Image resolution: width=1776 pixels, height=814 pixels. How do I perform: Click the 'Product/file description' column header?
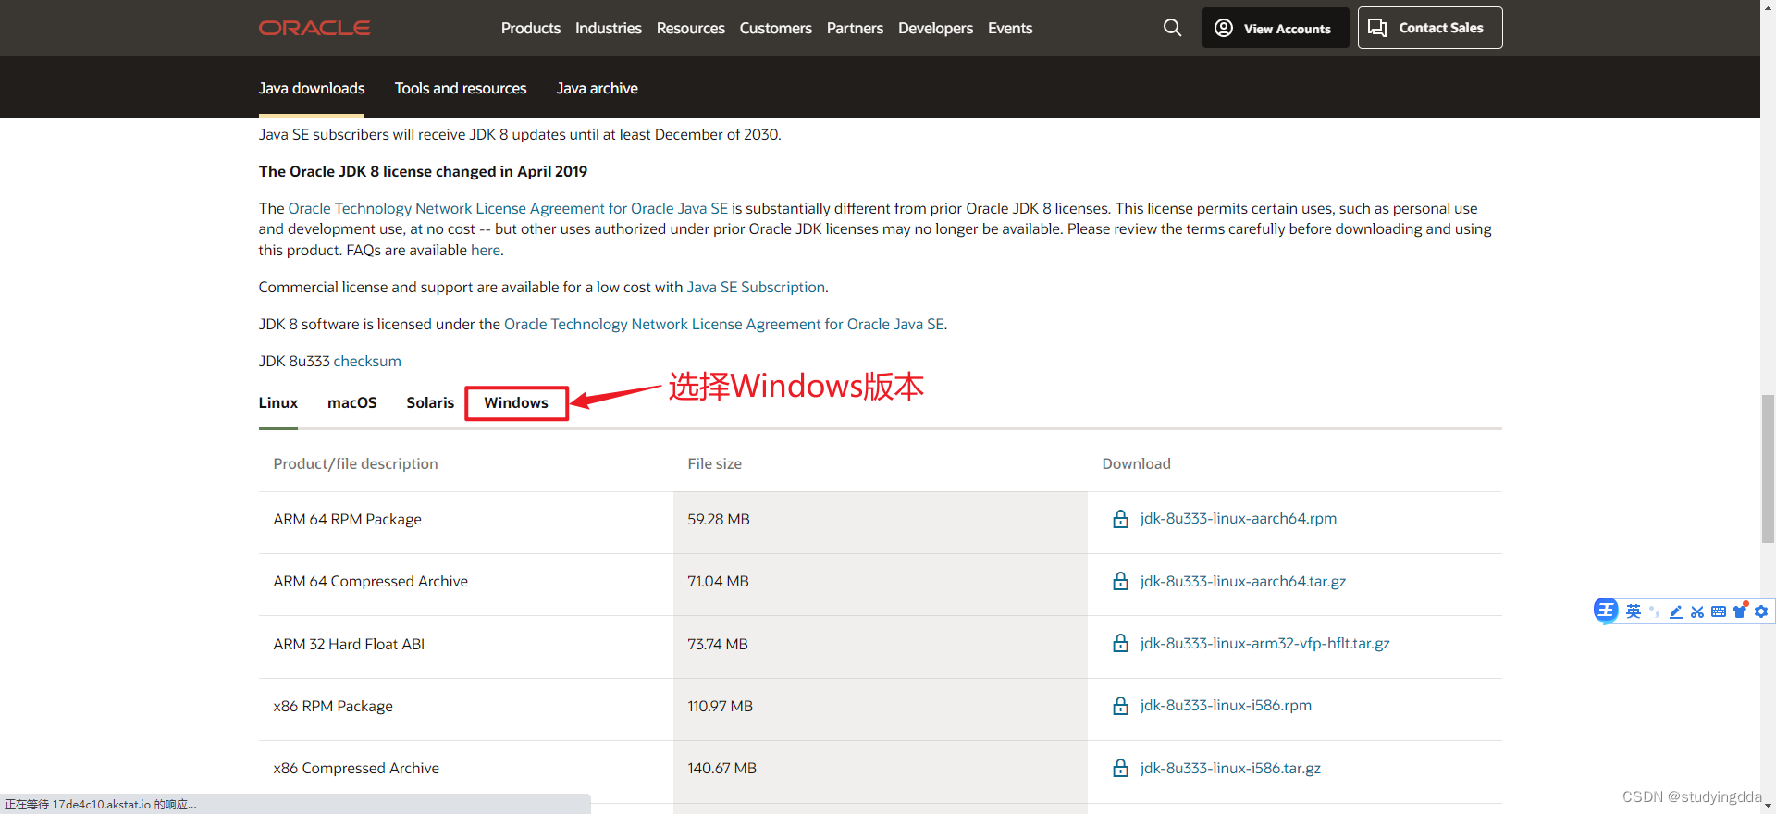pos(355,464)
